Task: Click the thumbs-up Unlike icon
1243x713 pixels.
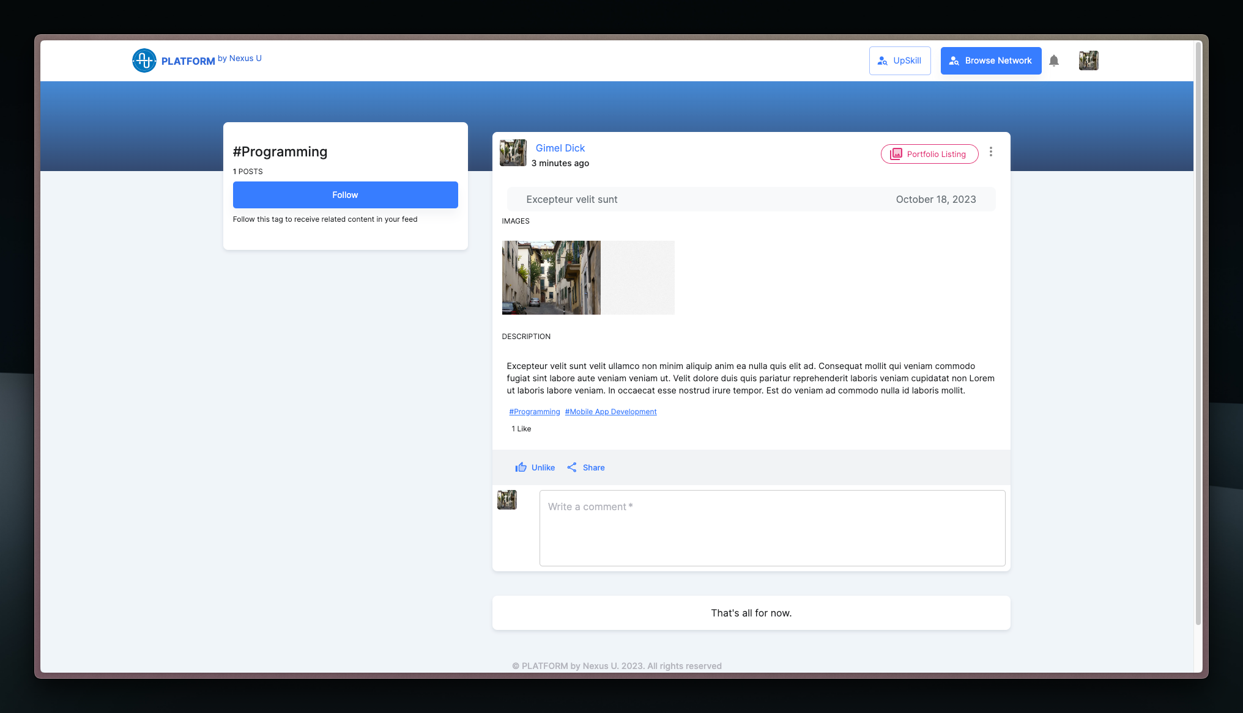Action: (521, 467)
